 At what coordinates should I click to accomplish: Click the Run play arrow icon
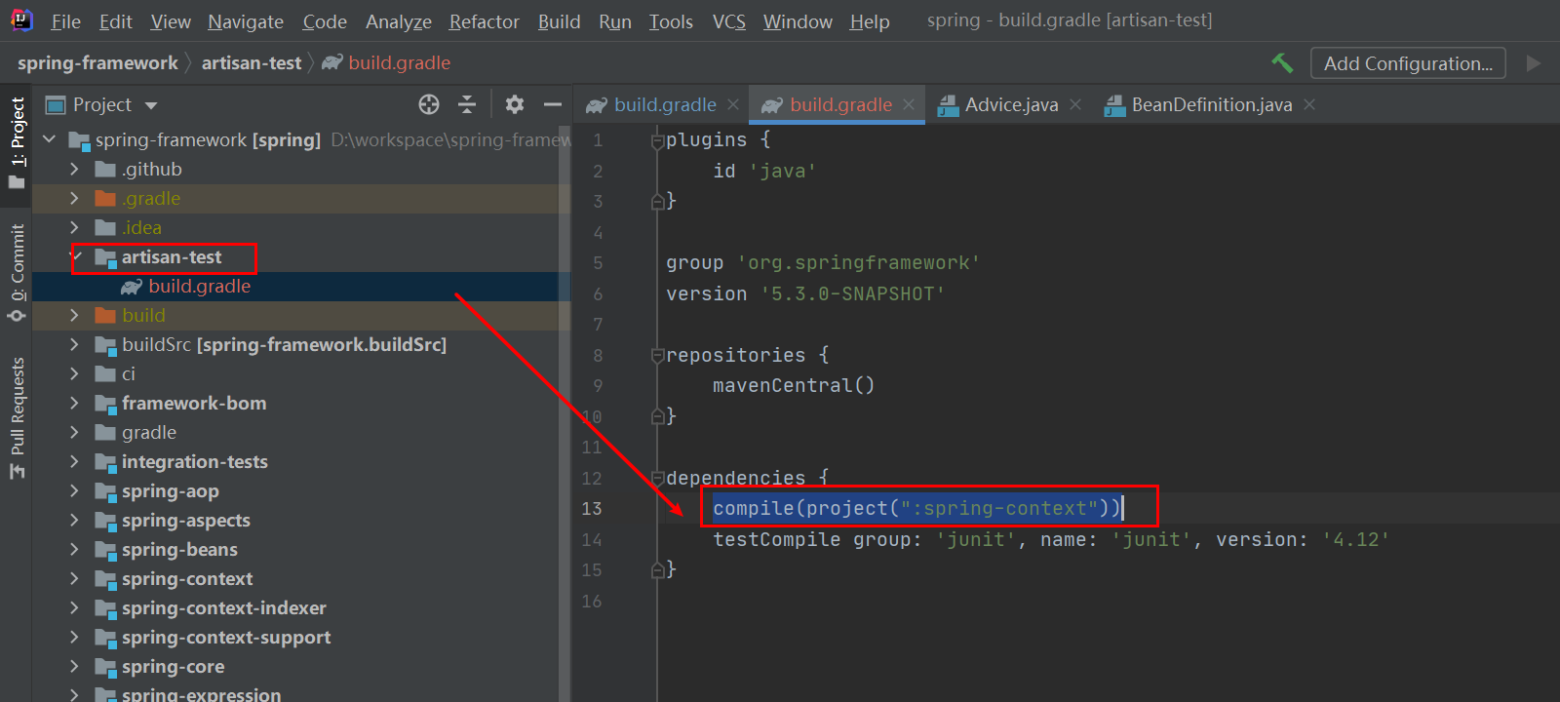1534,63
